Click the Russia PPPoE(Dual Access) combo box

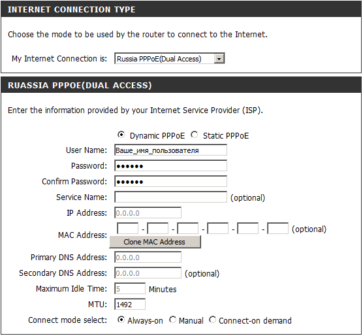tap(170, 59)
